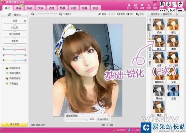Viewport: 186px width, 133px height.
Task: Click the 重做 redo icon
Action: click(x=111, y=14)
